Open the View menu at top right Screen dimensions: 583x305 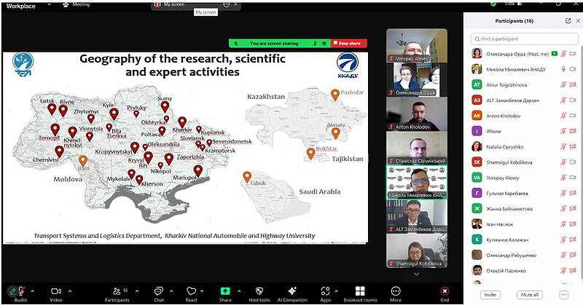513,4
